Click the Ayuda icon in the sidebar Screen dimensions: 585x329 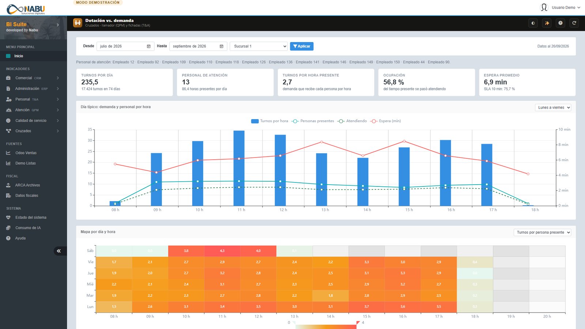8,238
